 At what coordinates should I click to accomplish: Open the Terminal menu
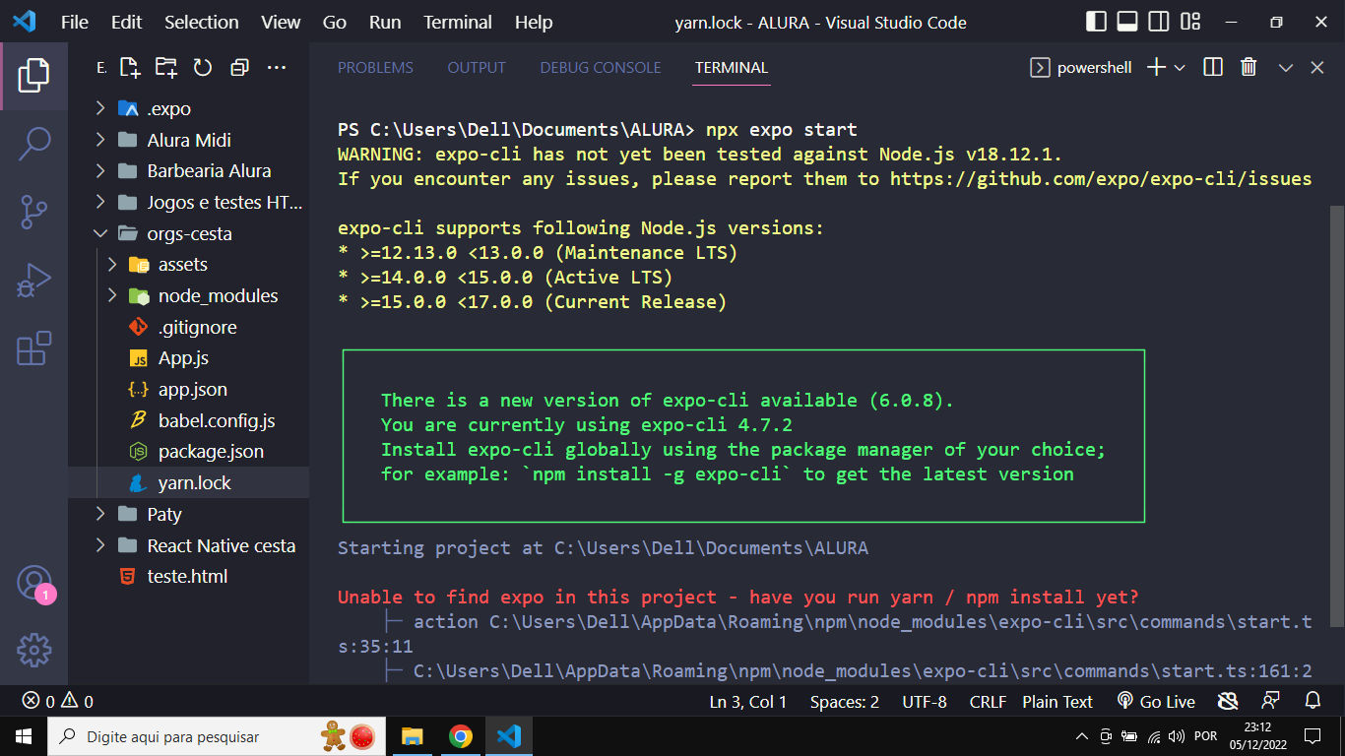458,22
